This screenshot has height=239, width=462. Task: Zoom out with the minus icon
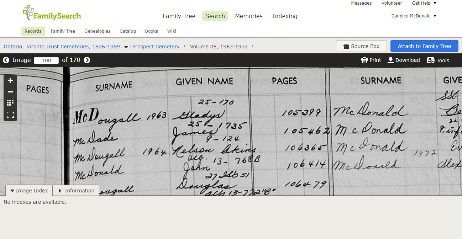(10, 92)
